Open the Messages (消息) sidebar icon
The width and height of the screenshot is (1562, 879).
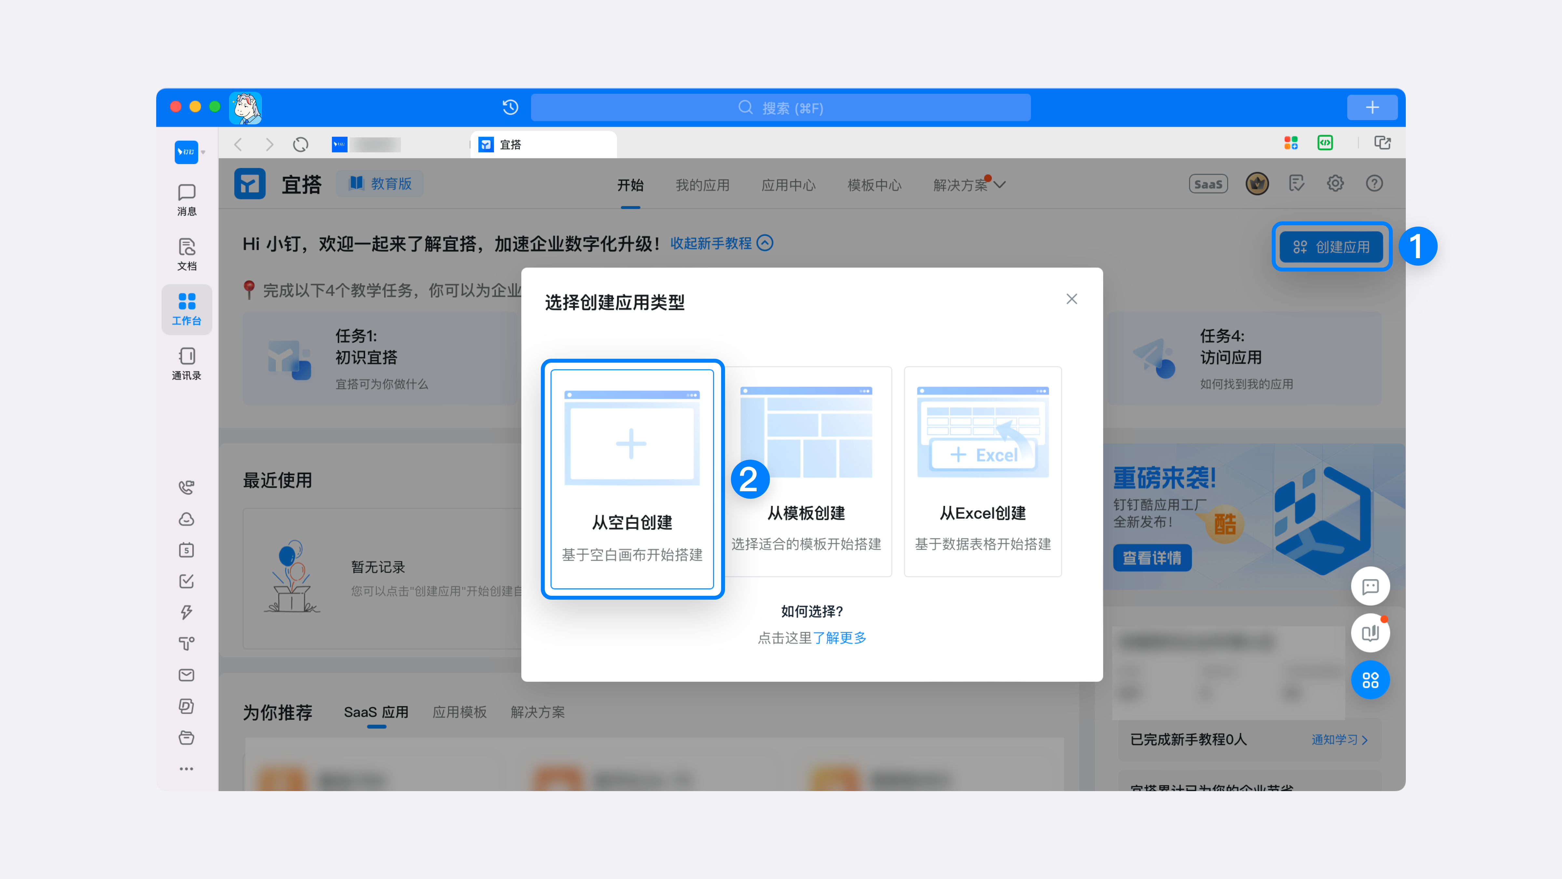187,200
